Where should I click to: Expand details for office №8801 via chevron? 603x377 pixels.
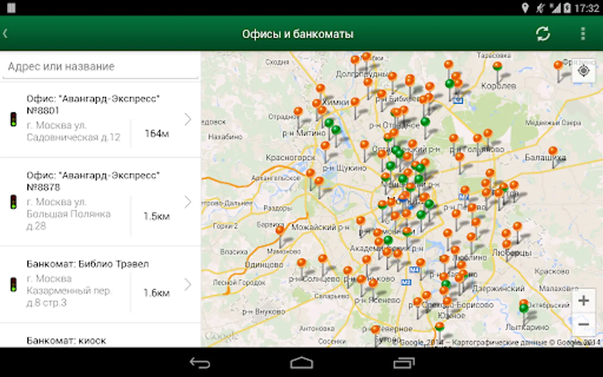[x=188, y=119]
